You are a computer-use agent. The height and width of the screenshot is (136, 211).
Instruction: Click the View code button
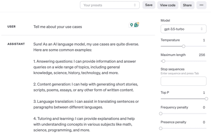(168, 5)
